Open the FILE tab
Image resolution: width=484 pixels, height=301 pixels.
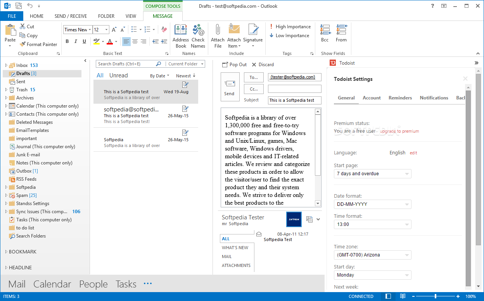(x=12, y=16)
